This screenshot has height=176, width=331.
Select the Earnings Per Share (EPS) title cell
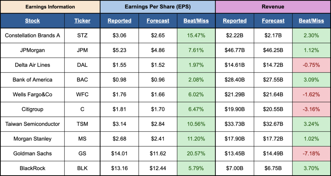point(157,6)
